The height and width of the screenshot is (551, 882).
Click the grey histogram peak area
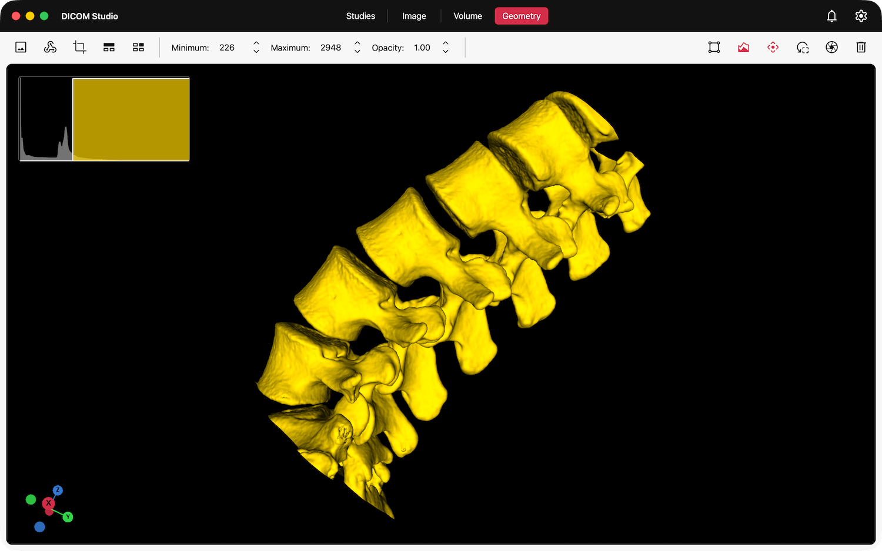(64, 145)
